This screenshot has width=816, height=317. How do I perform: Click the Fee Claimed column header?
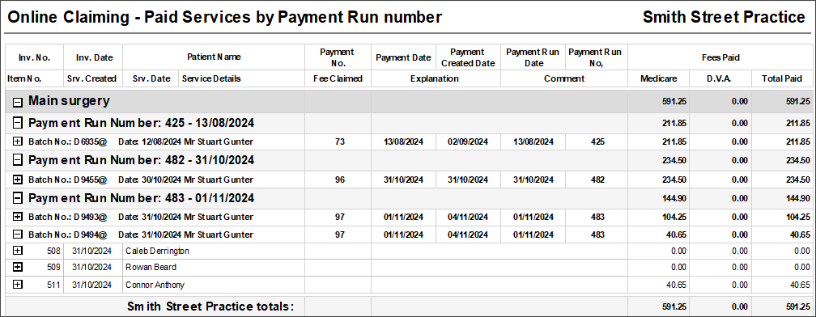338,79
